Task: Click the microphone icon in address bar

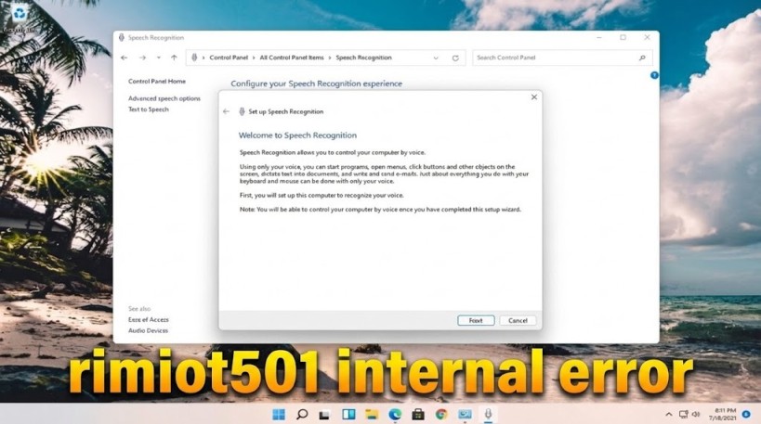Action: point(194,58)
